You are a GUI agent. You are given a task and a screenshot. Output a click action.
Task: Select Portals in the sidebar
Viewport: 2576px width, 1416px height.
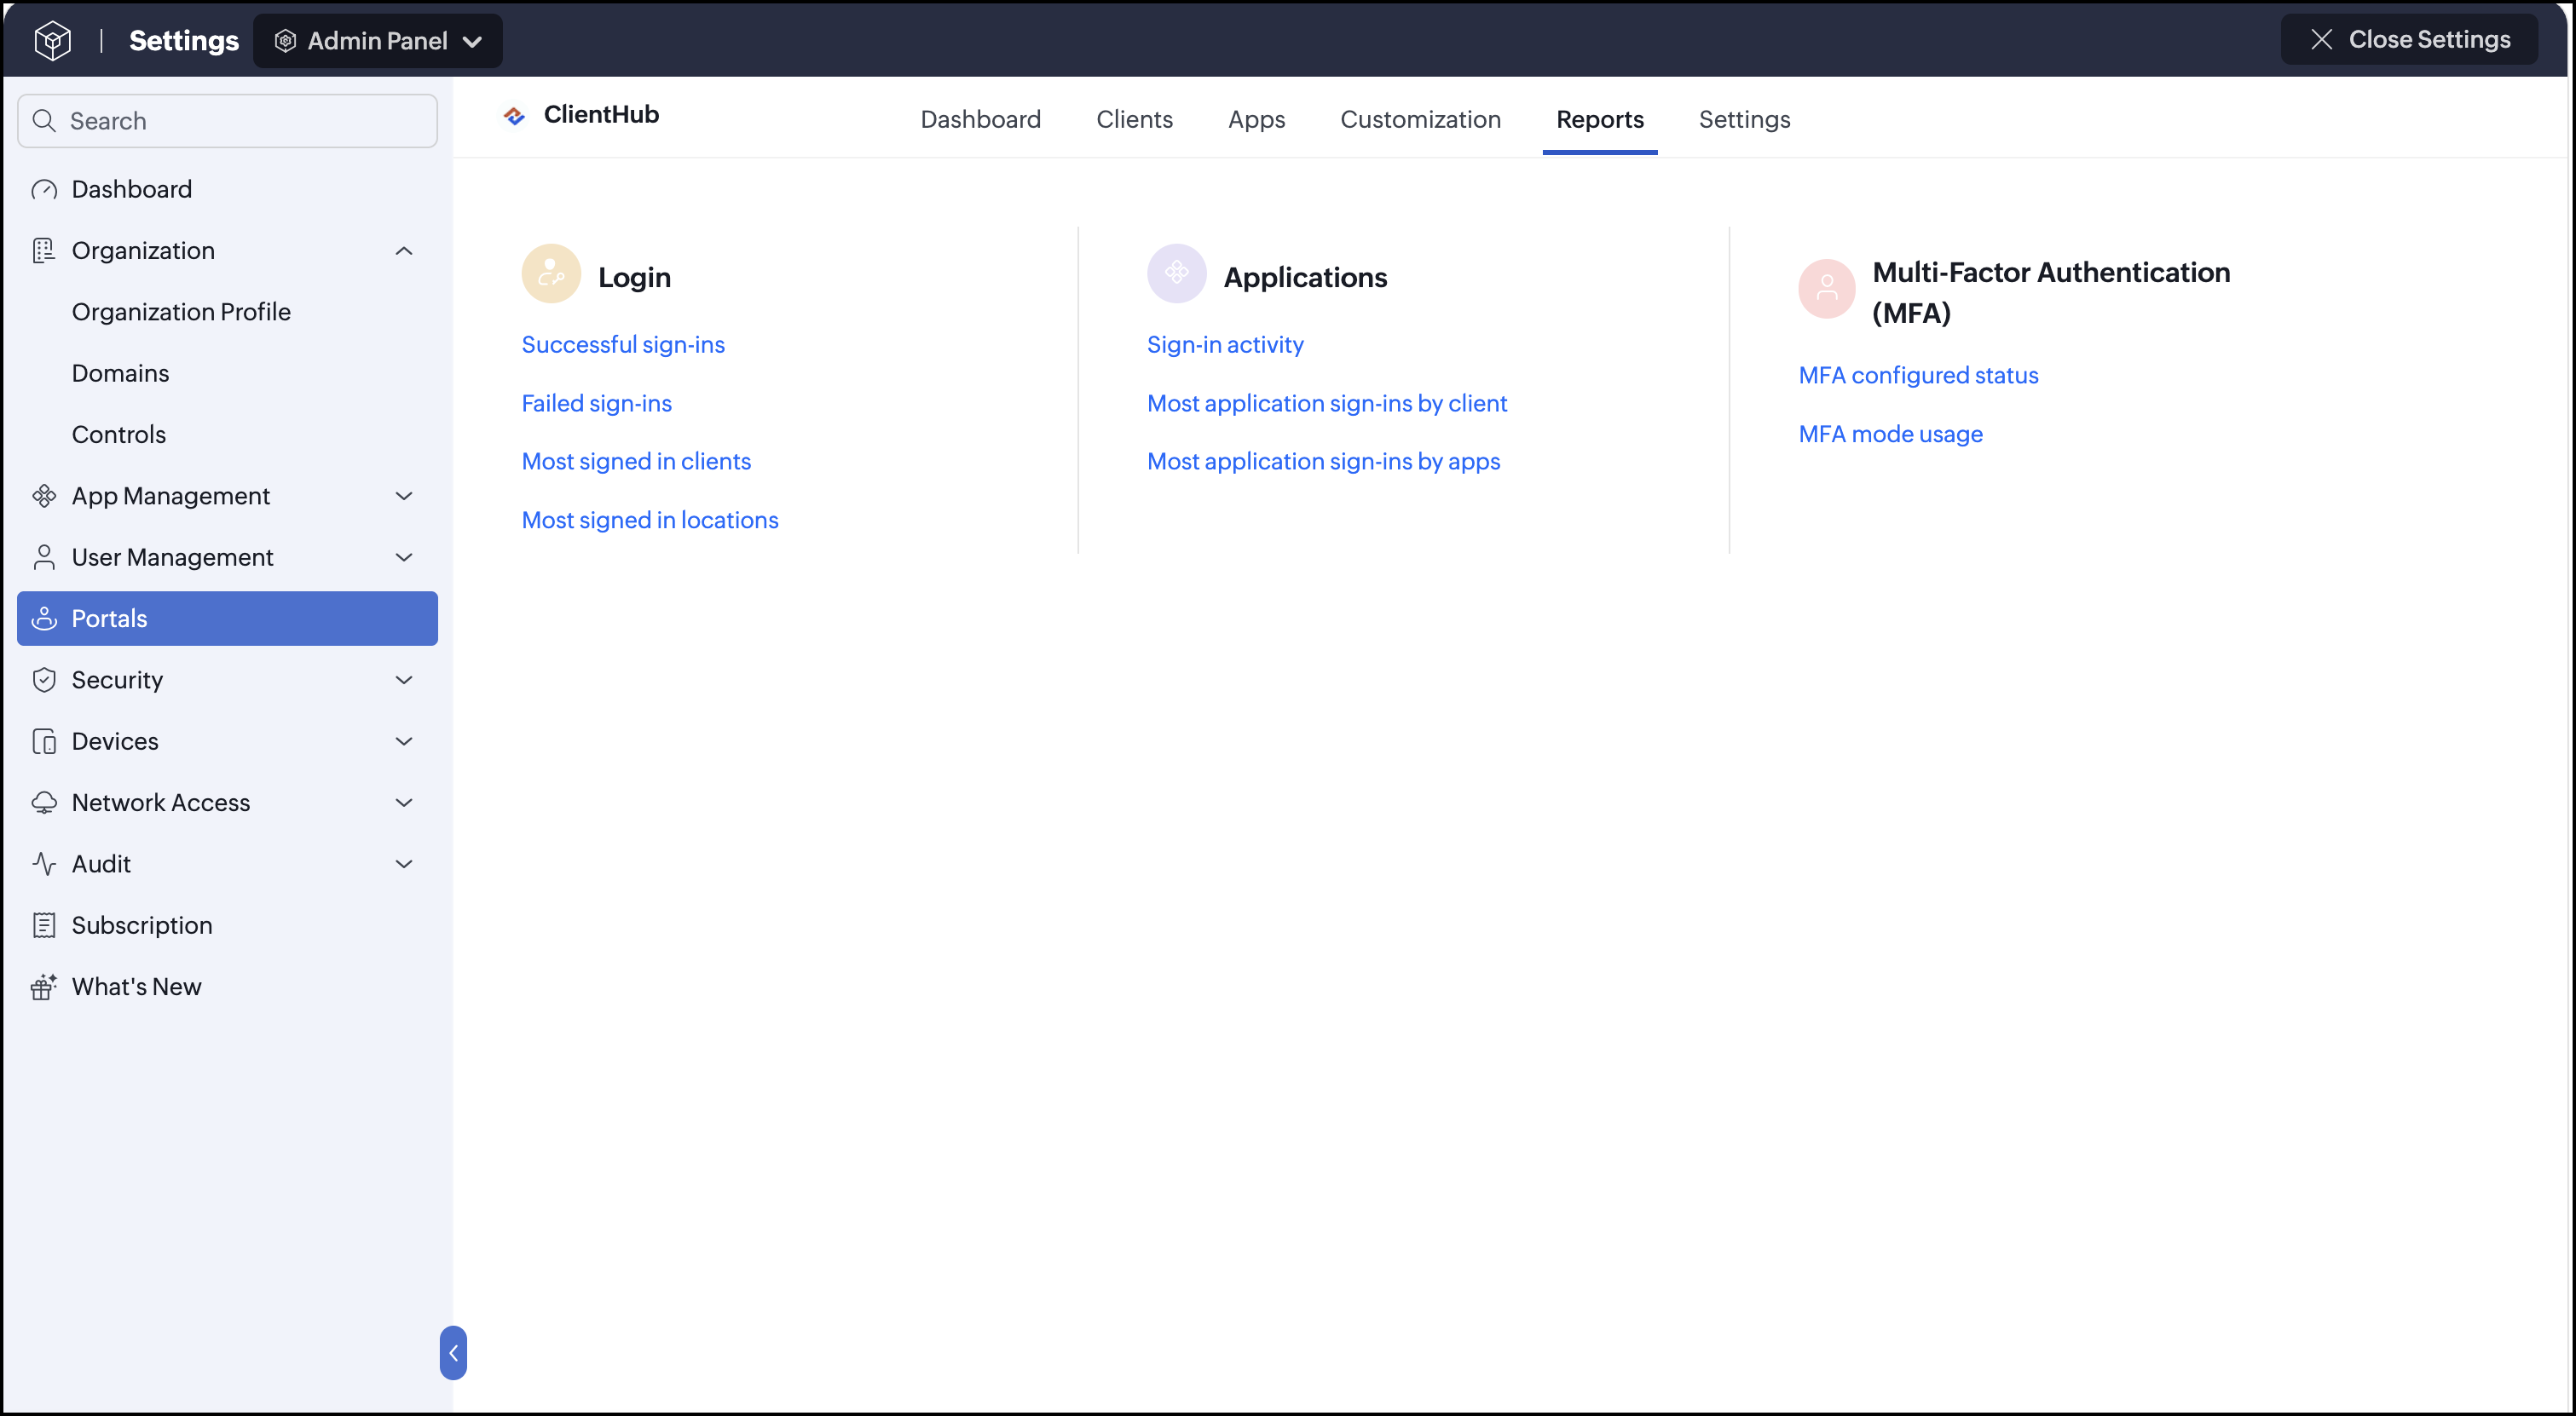[227, 619]
